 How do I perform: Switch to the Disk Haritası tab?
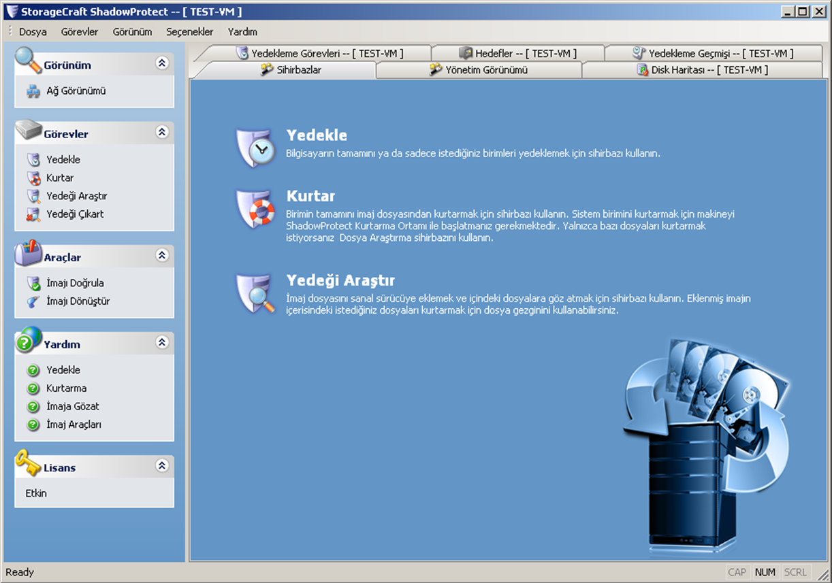pos(702,69)
